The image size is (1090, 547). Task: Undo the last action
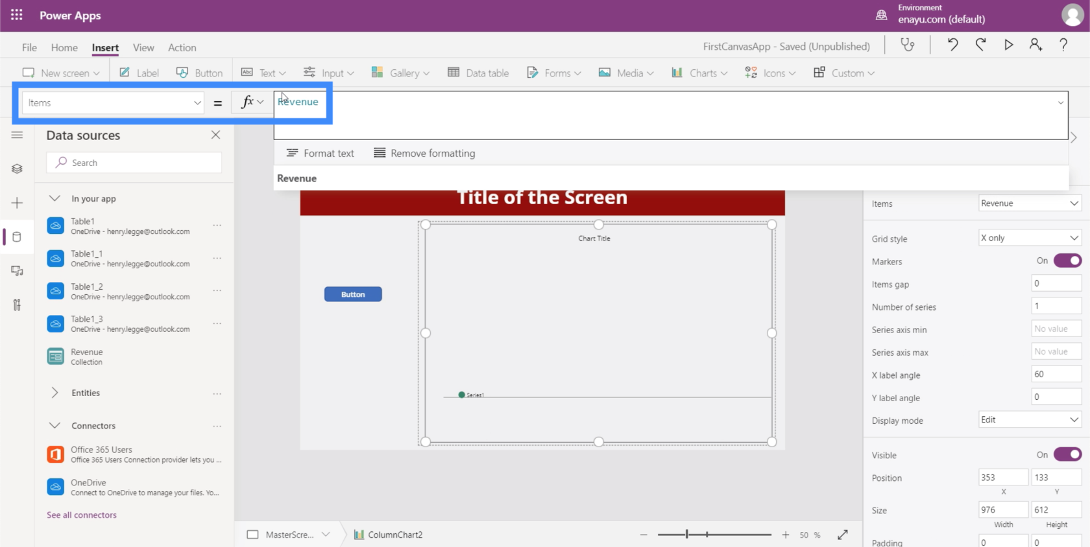pyautogui.click(x=952, y=45)
